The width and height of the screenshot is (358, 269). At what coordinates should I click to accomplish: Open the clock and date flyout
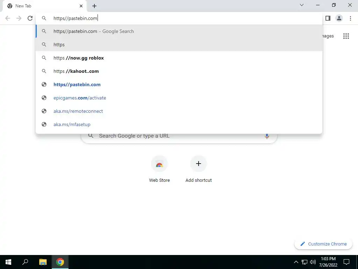328,262
